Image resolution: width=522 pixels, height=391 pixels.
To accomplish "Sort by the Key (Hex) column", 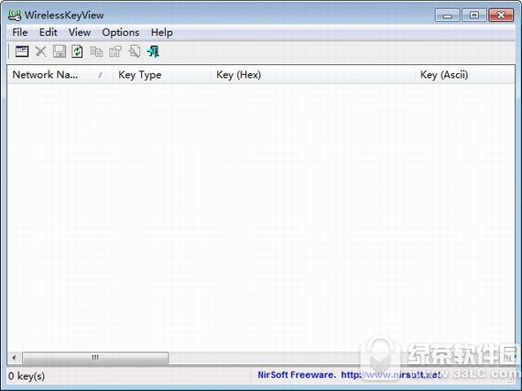I will point(313,74).
